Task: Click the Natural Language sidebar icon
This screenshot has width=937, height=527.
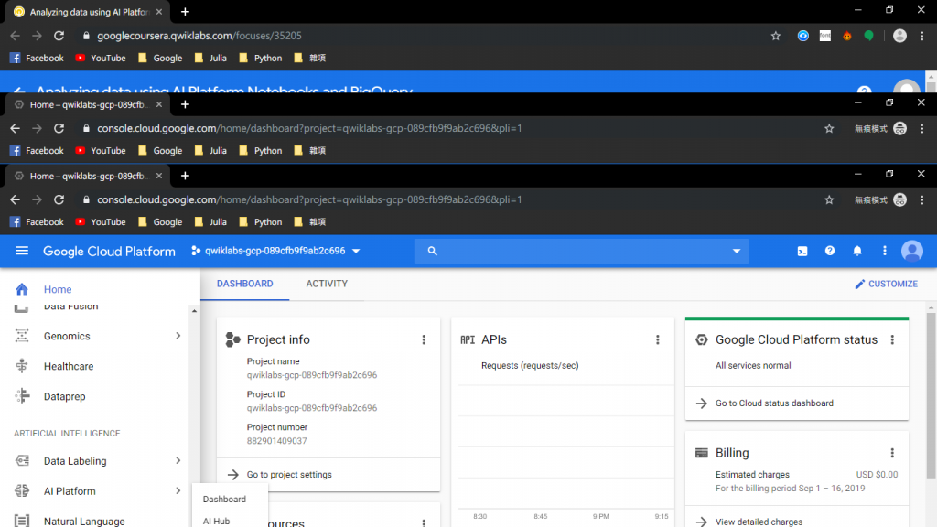Action: point(22,521)
